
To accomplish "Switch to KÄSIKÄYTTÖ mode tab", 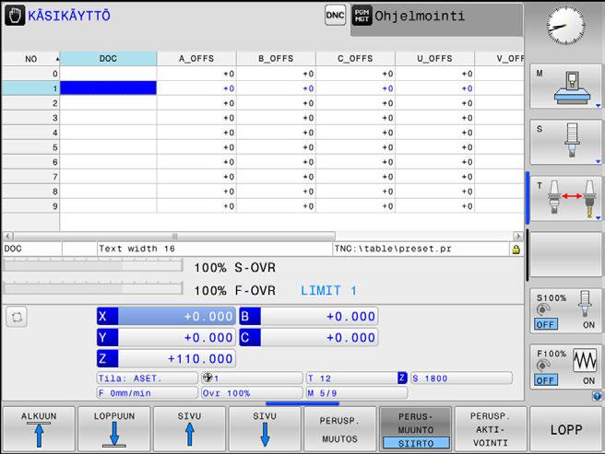I will tap(69, 16).
